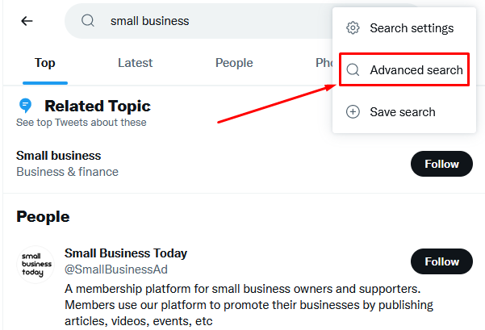
Task: Open the Small Business Today name link
Action: [126, 253]
